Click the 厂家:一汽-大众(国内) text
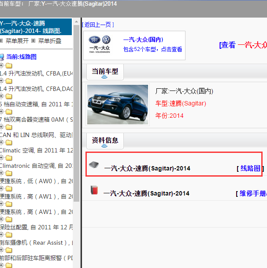267x268 pixels. click(x=184, y=91)
